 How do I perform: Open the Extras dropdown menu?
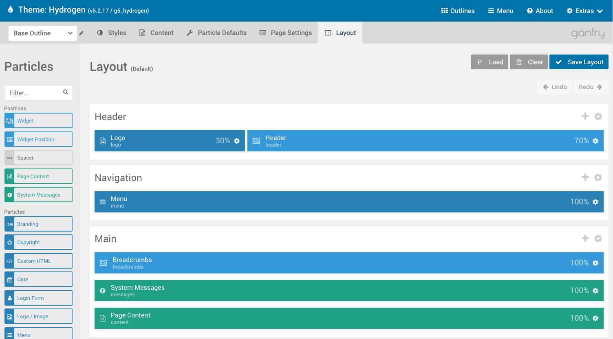584,11
